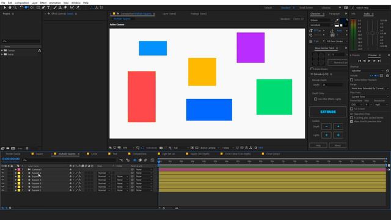
Task: Open the Active Camera view dropdown
Action: [210, 148]
